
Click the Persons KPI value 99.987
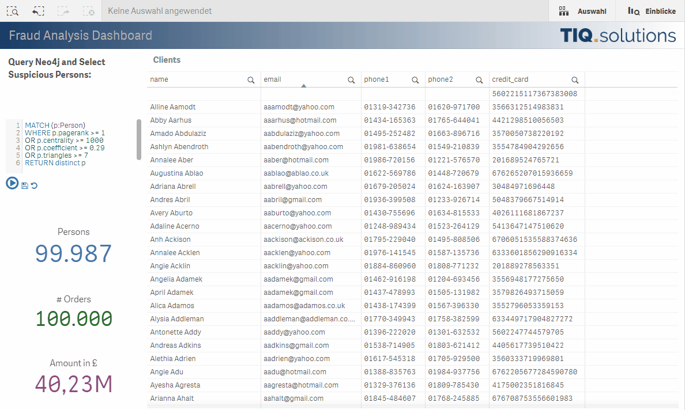tap(73, 253)
